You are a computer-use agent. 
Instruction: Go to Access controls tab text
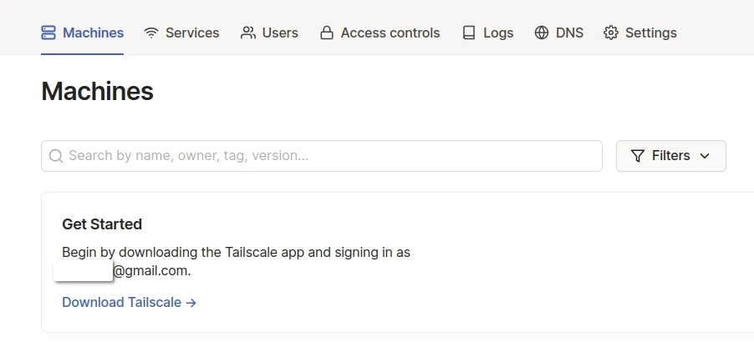(390, 33)
